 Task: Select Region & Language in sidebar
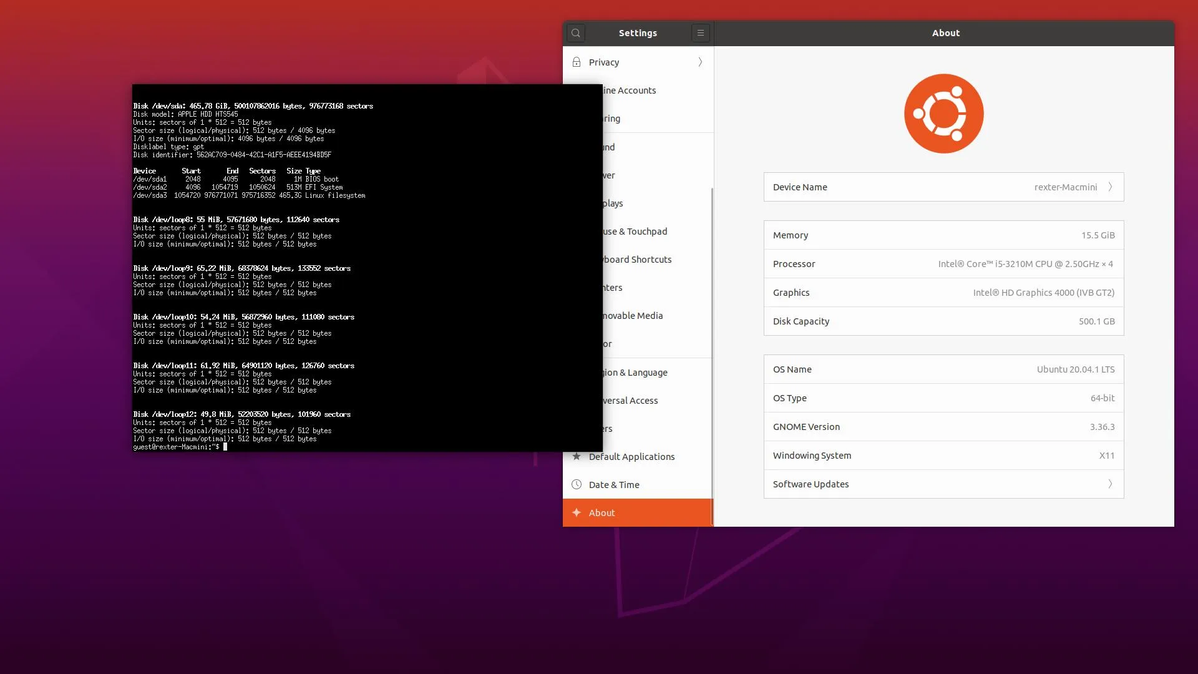[643, 373]
